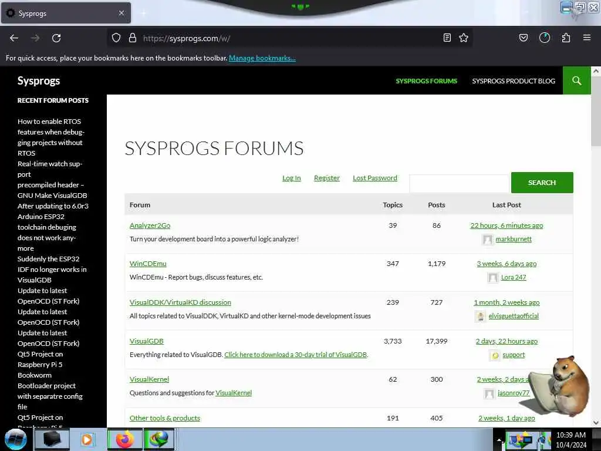Close the Sysprogs browser tab

tap(121, 13)
